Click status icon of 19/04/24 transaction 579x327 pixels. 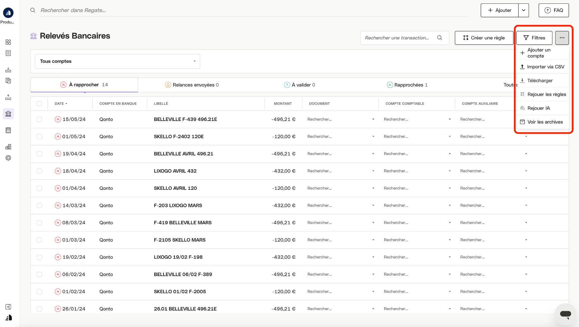(x=58, y=154)
